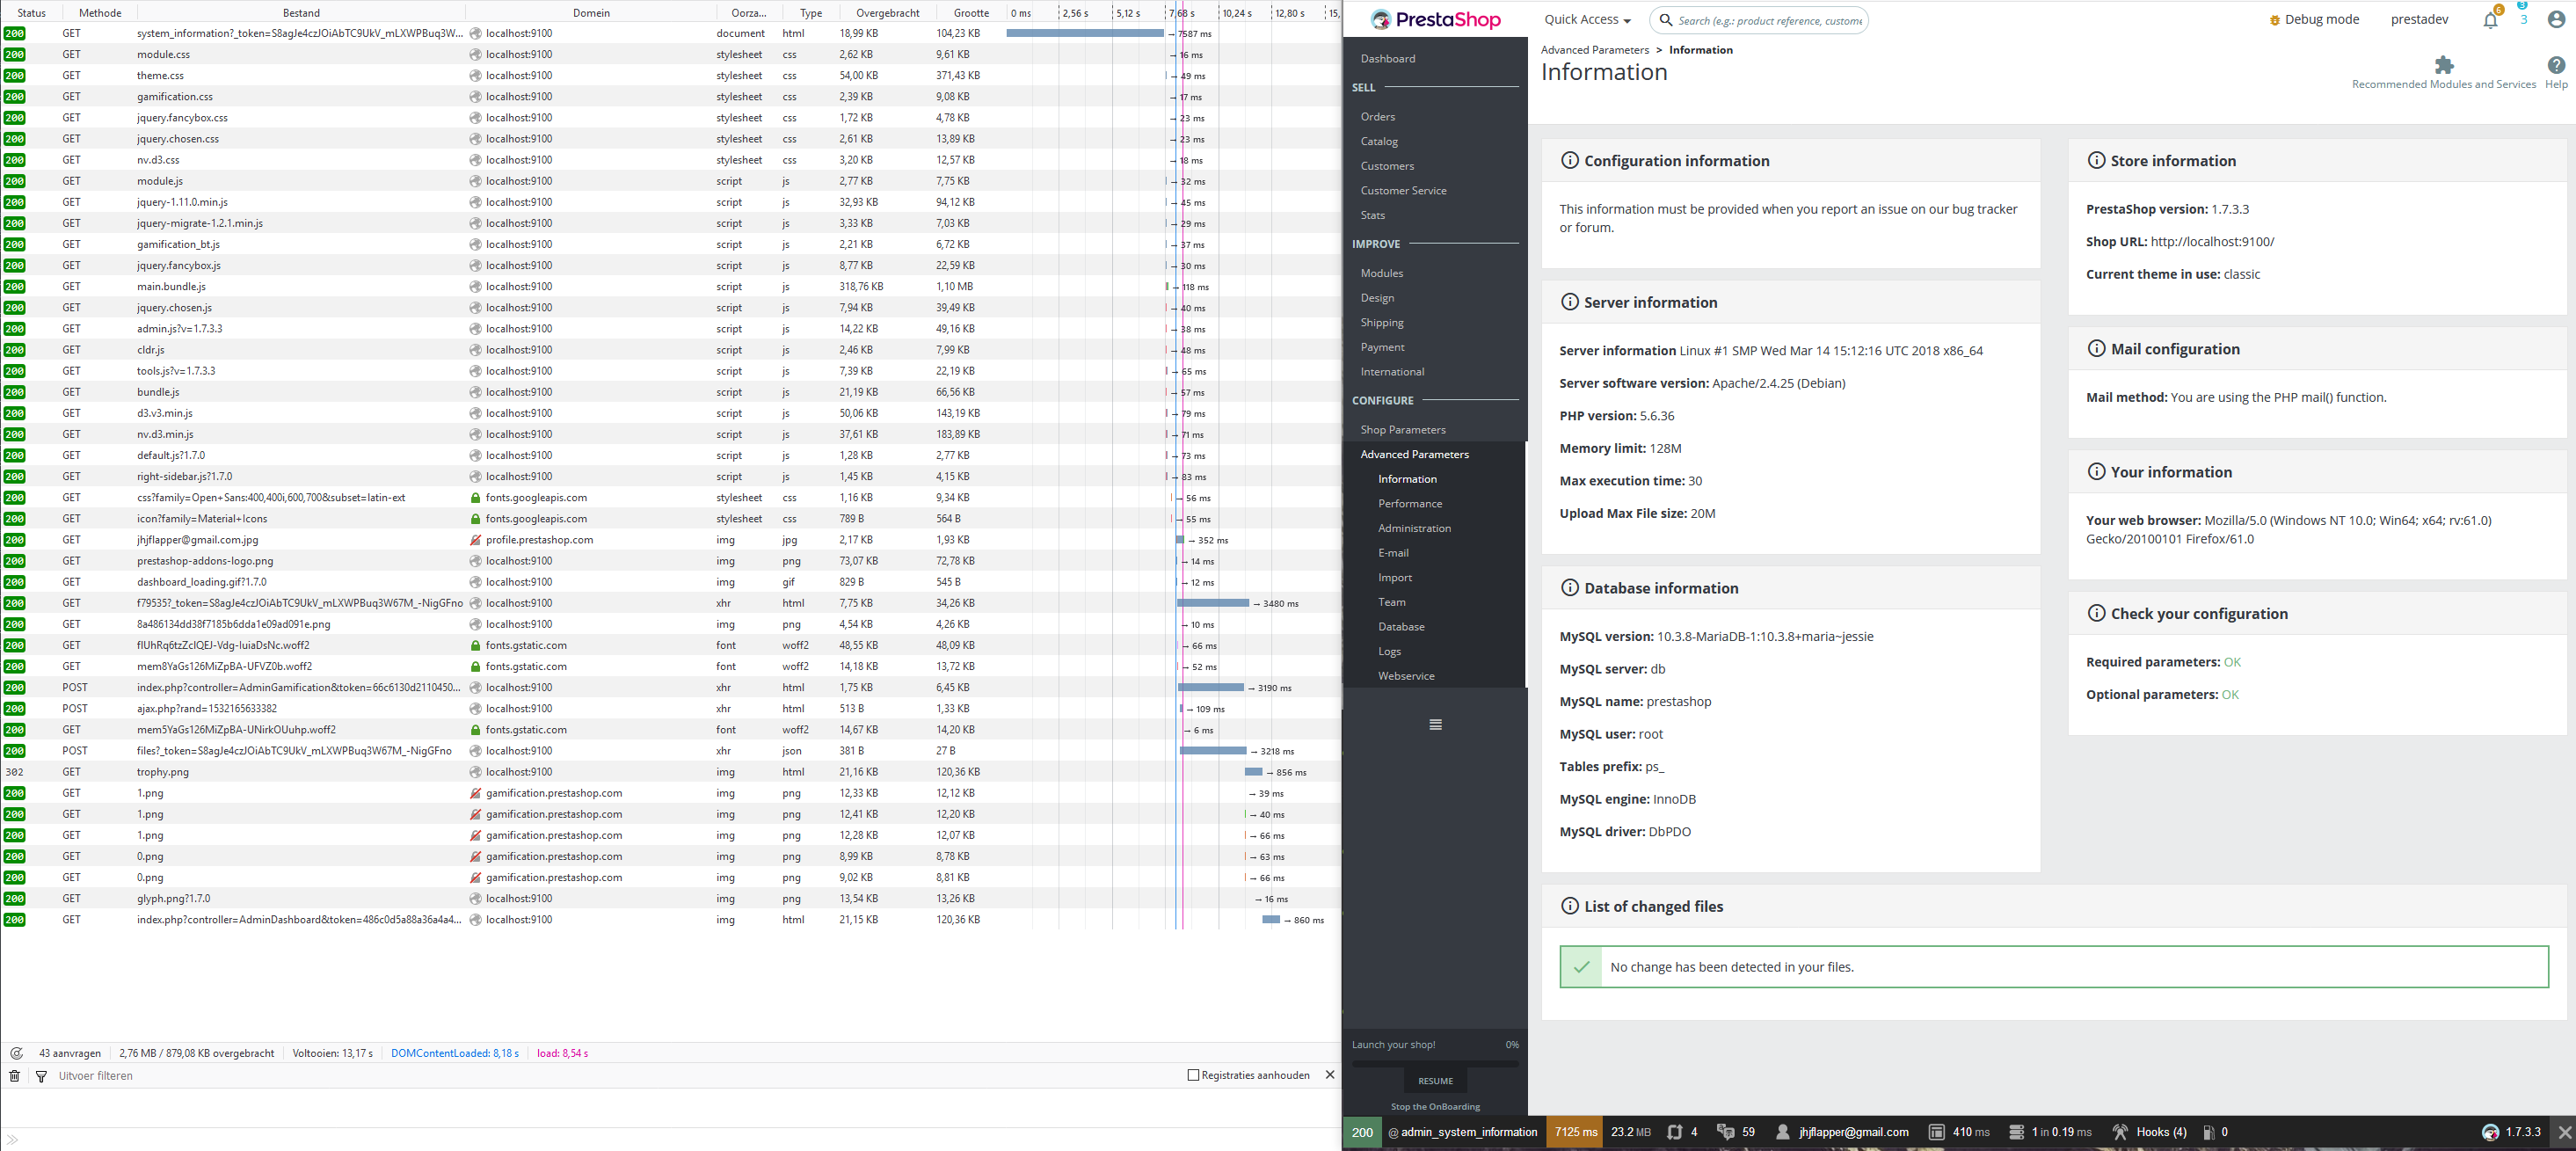Collapse sidebar with the hamburger icon
Screen dimensions: 2576x1151
(1435, 725)
